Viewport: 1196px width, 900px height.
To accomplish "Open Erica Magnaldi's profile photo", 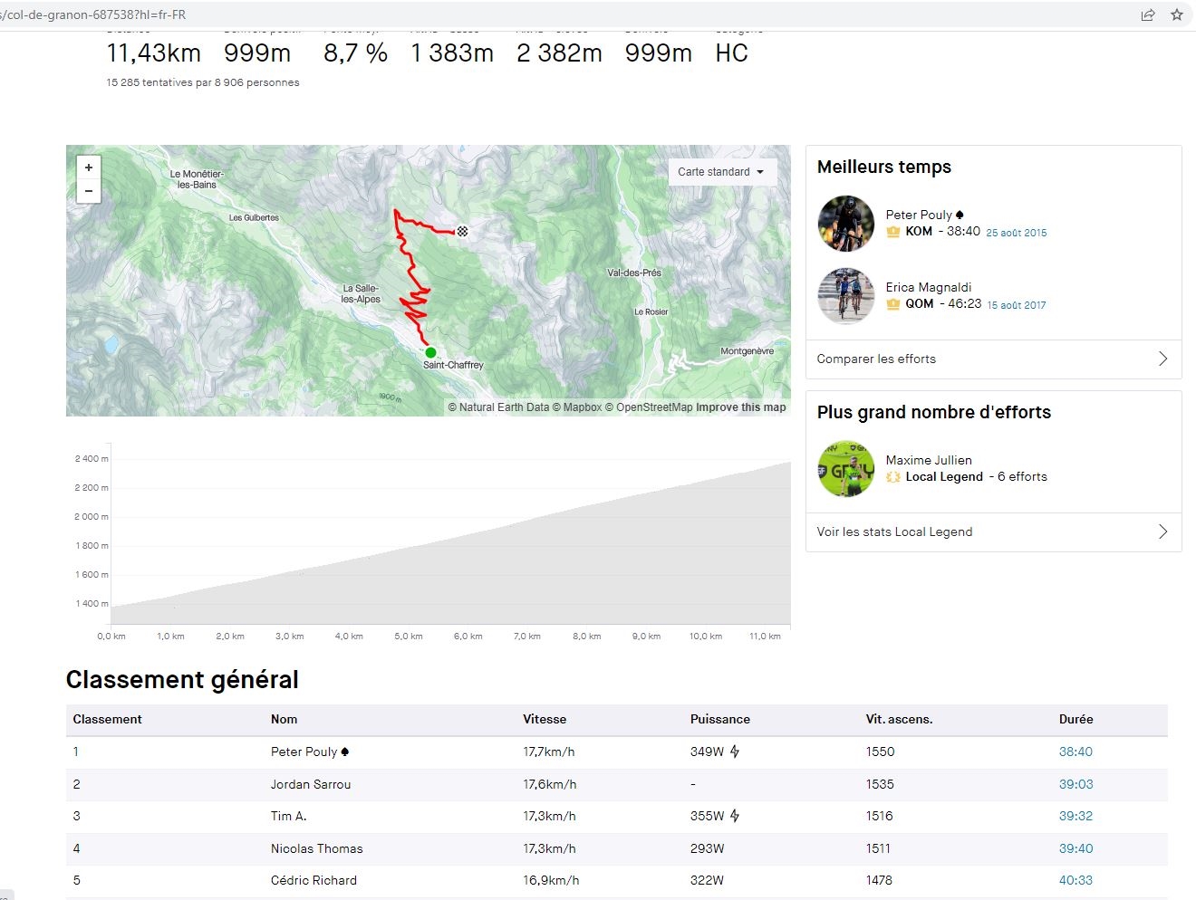I will (846, 296).
